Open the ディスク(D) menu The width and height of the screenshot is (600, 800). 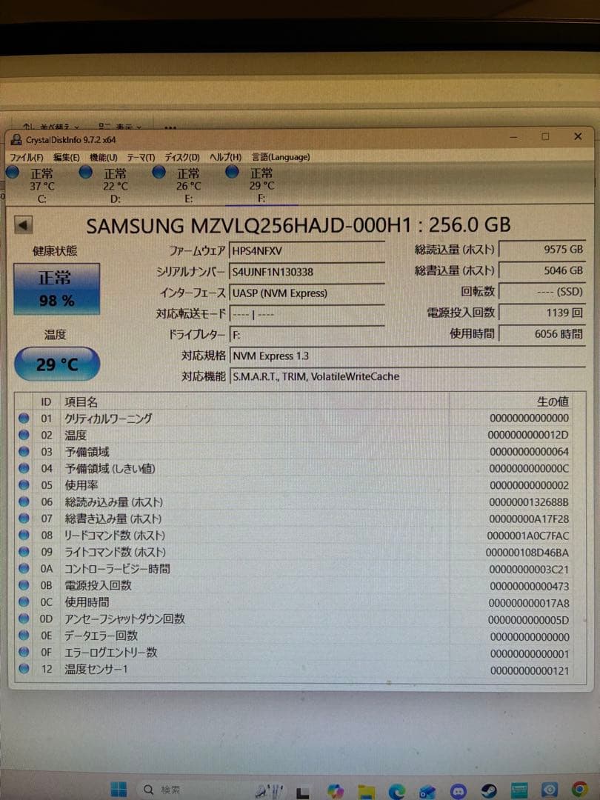point(181,157)
